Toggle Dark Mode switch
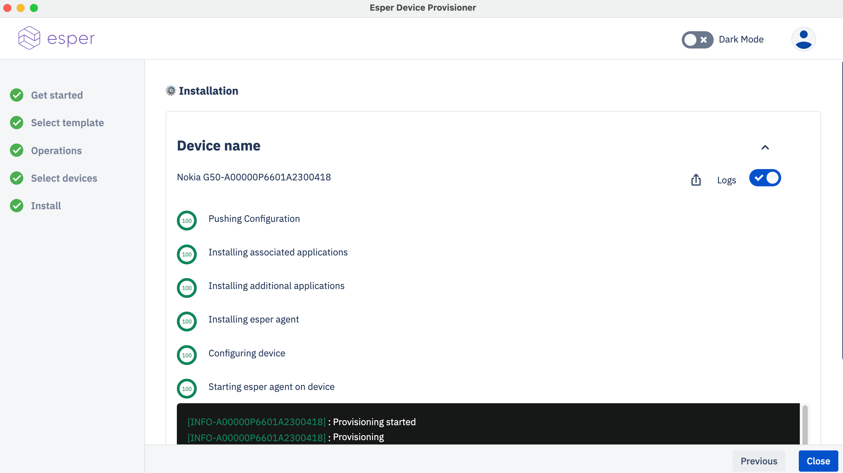Screen dimensions: 843x473 (x=697, y=40)
